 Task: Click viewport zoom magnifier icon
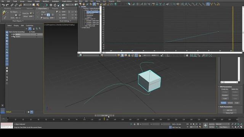(232, 124)
